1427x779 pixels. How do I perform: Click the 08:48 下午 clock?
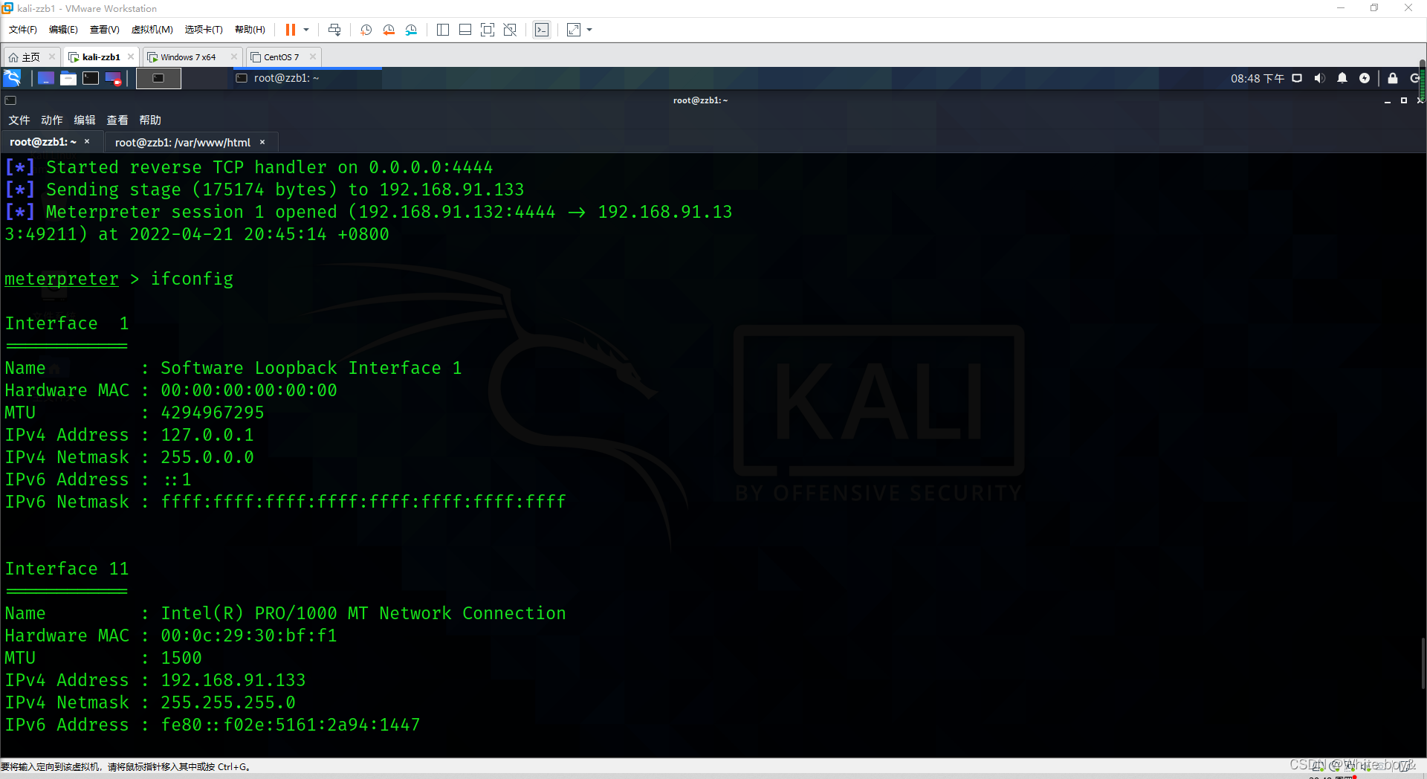tap(1257, 78)
